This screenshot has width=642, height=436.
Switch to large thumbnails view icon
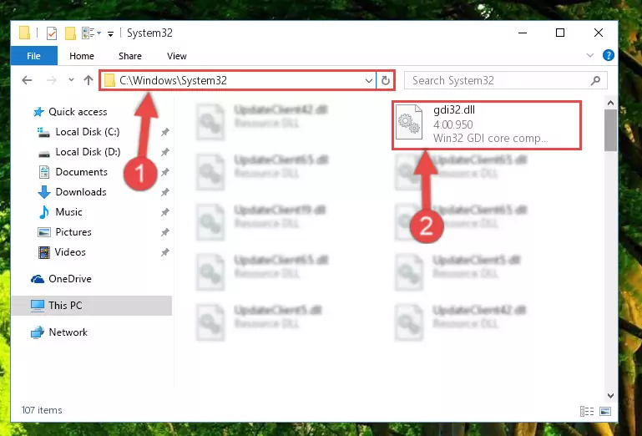(x=605, y=411)
